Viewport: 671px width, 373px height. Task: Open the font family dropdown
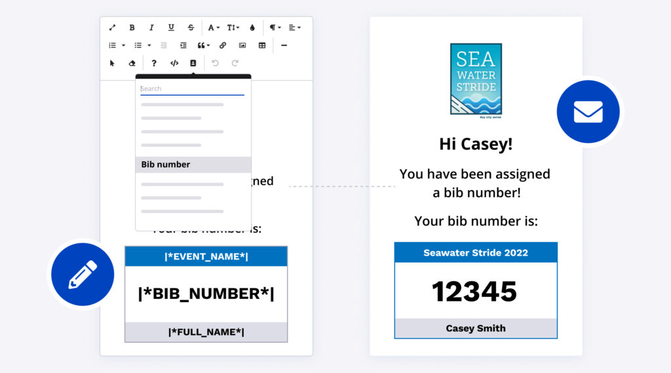214,28
